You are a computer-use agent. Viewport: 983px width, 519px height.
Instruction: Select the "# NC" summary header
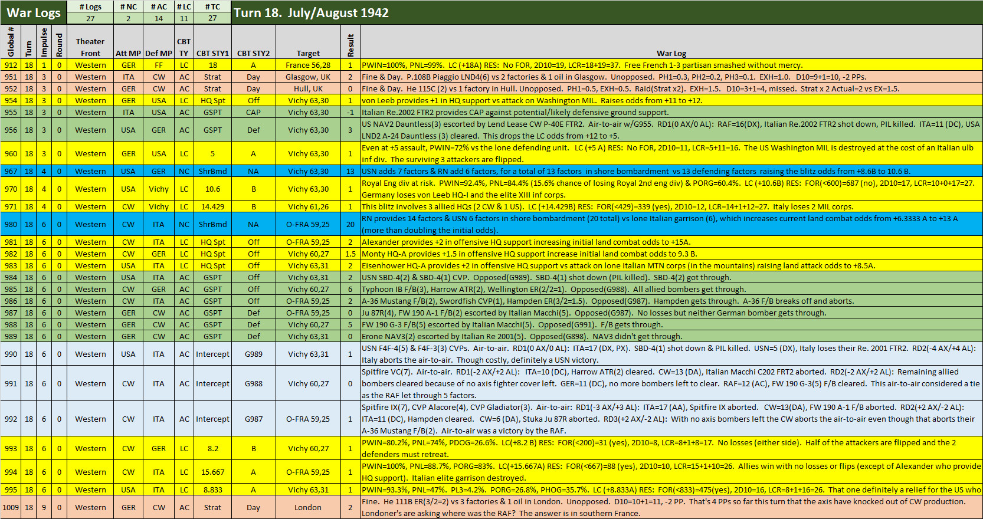(x=128, y=6)
